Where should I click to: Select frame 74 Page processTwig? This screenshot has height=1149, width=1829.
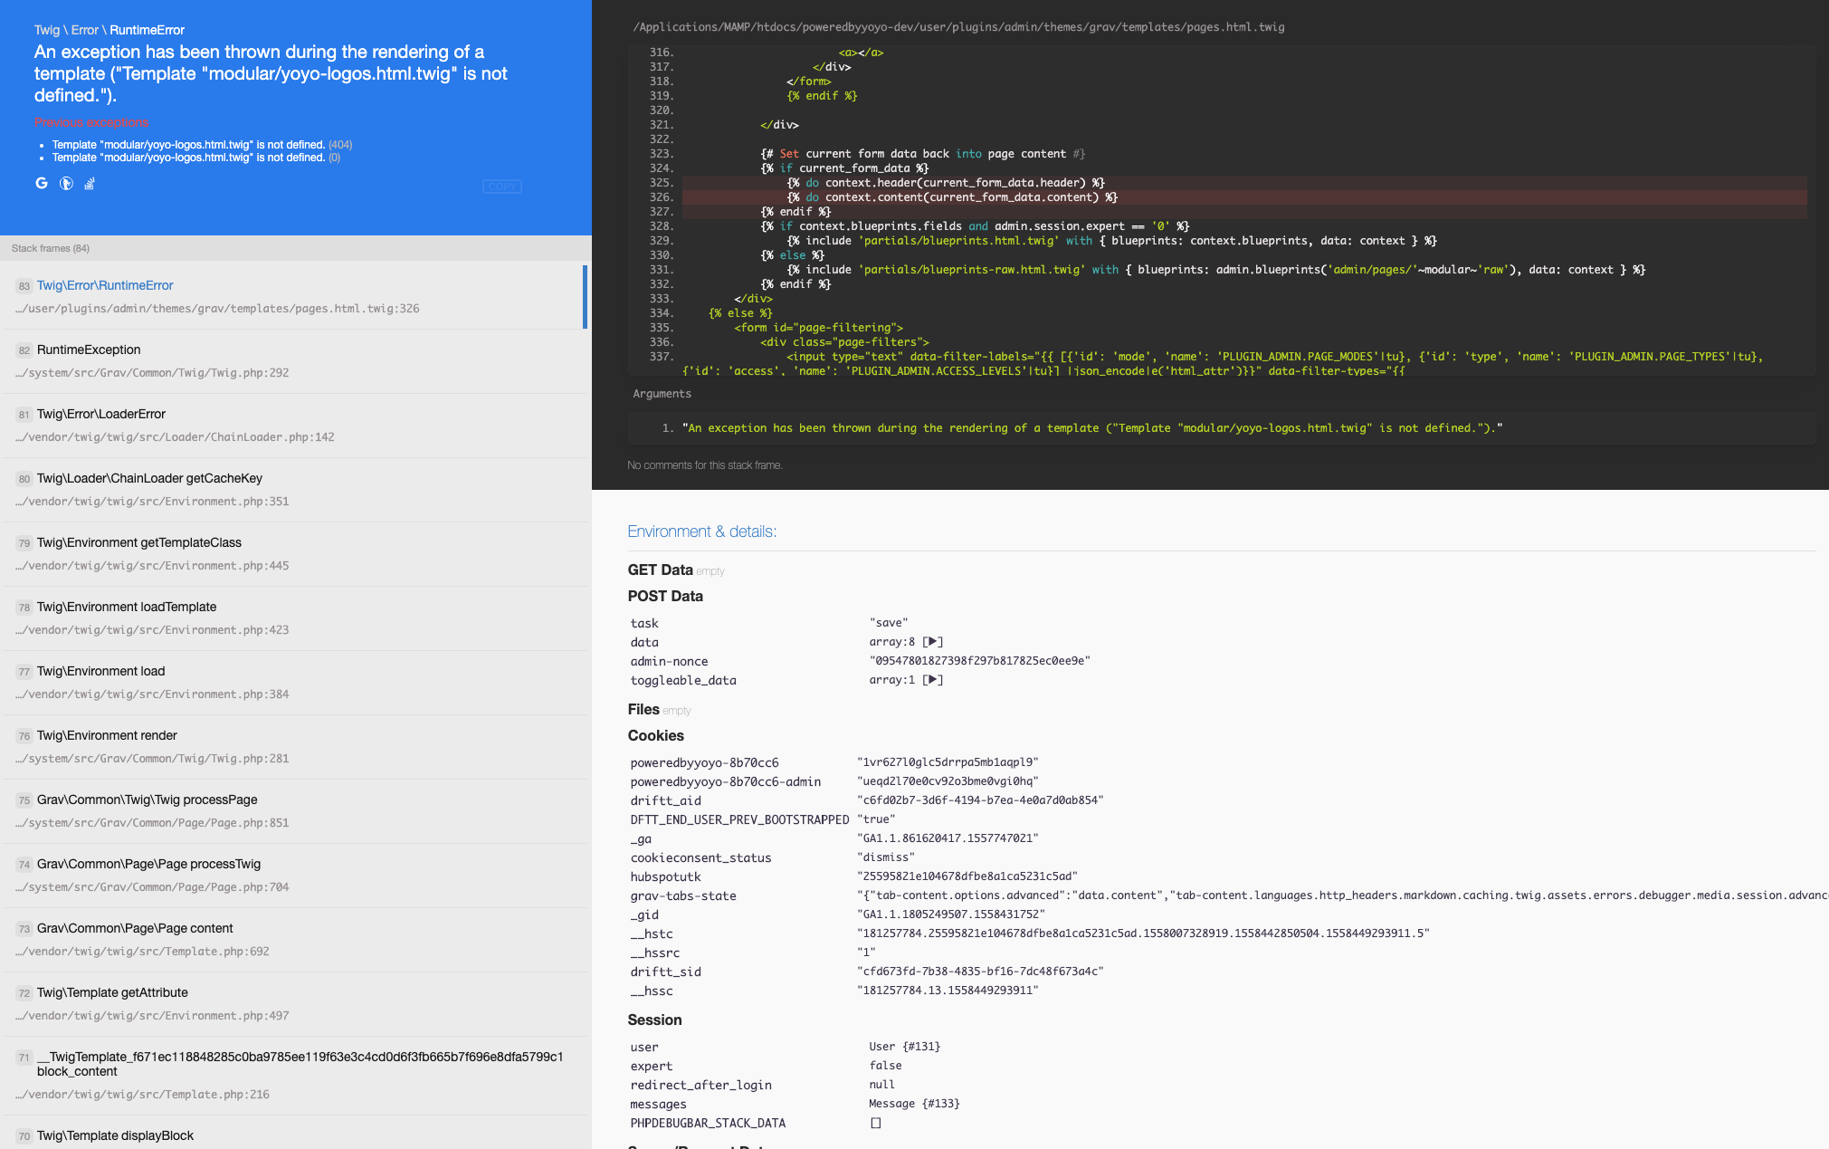click(x=294, y=876)
